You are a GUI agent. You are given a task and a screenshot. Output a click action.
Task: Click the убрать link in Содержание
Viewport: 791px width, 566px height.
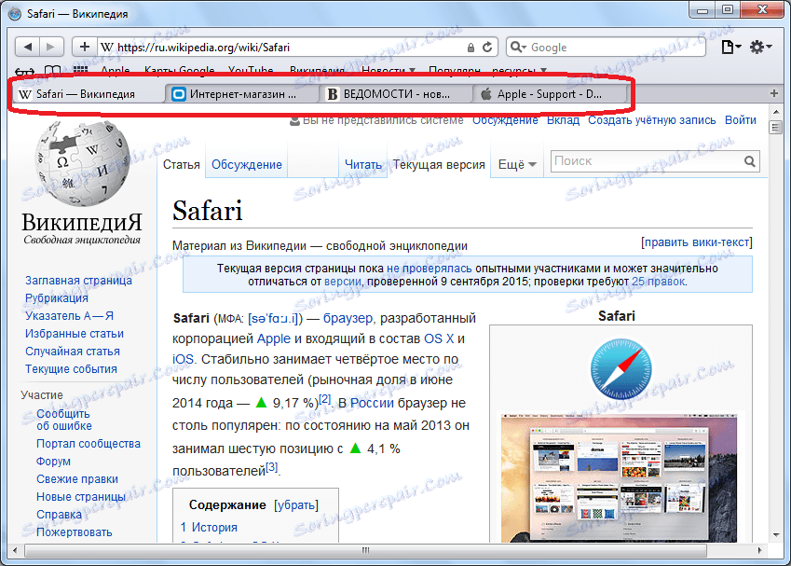296,504
